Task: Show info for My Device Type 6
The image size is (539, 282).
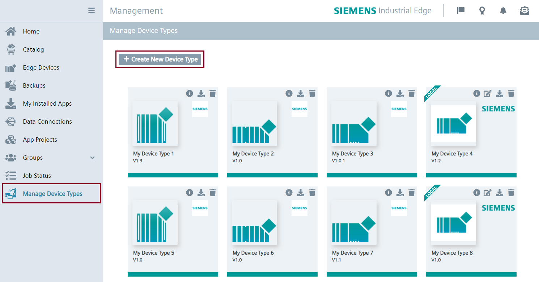Action: (x=289, y=193)
